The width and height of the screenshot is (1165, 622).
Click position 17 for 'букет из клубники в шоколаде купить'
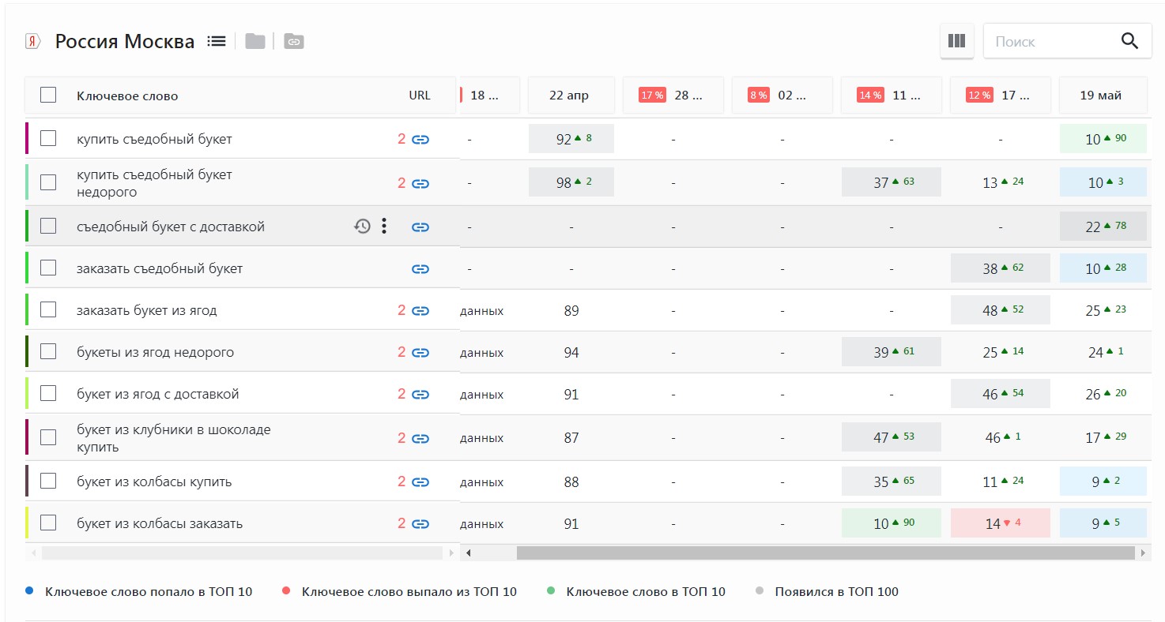coord(1093,437)
